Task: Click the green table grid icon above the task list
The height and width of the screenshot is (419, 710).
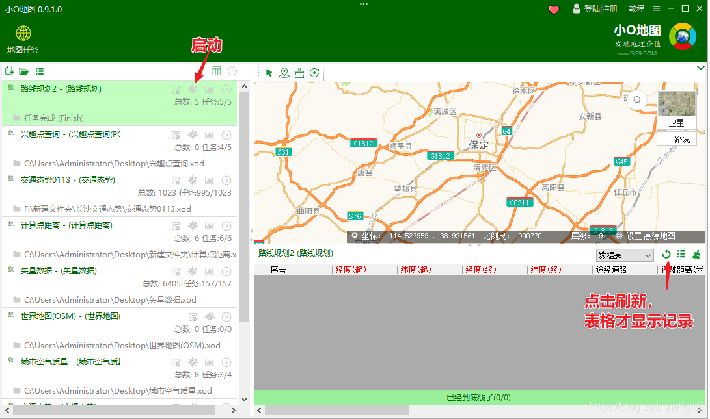Action: [x=217, y=71]
